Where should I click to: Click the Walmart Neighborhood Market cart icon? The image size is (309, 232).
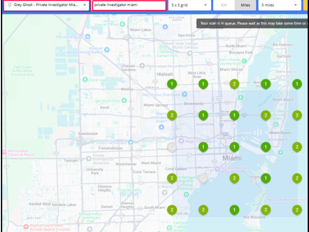(107, 50)
